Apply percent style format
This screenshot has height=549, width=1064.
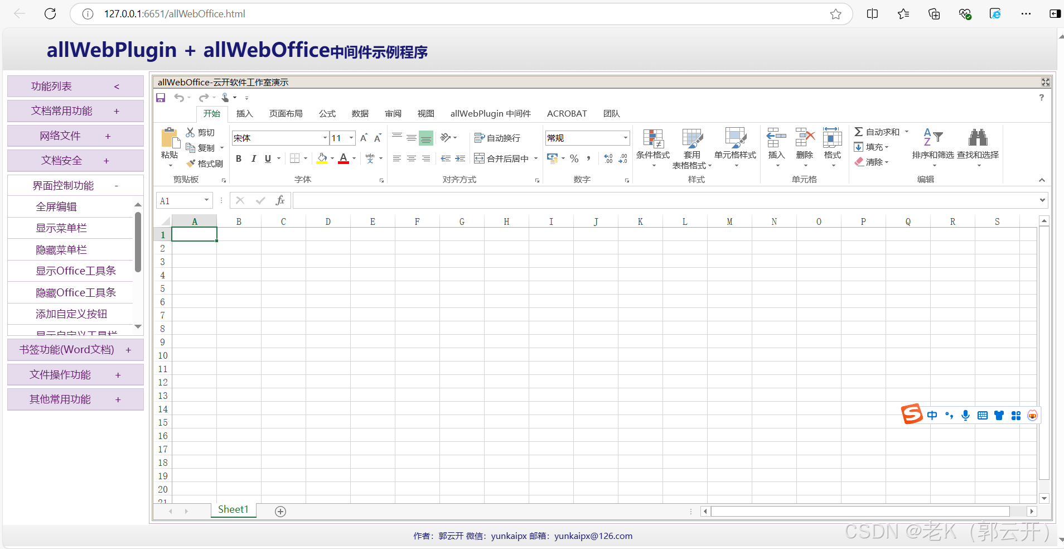pyautogui.click(x=574, y=158)
